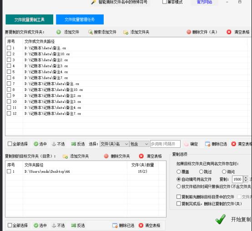The image size is (252, 231).
Task: Open the 官方网站 link
Action: click(x=204, y=2)
